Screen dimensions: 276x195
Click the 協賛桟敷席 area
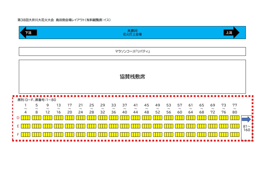[132, 77]
